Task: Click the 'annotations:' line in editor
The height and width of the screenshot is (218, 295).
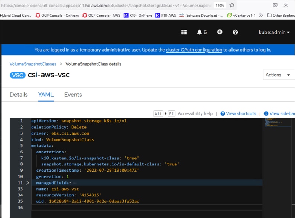Action: point(51,152)
